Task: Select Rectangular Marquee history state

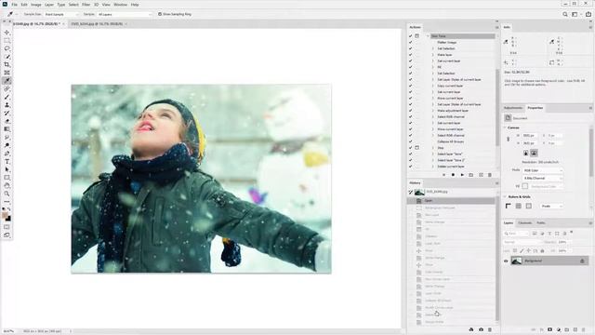Action: (451, 208)
